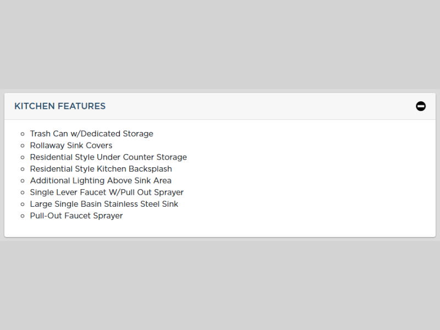The width and height of the screenshot is (440, 330).
Task: Click the 'Pull-Out Faucet Sprayer' entry
Action: click(x=76, y=216)
